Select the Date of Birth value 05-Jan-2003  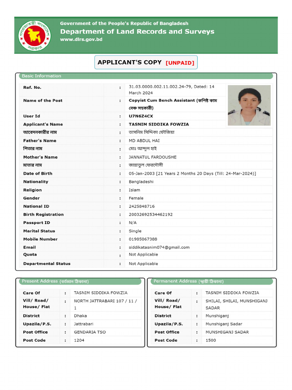(192, 174)
